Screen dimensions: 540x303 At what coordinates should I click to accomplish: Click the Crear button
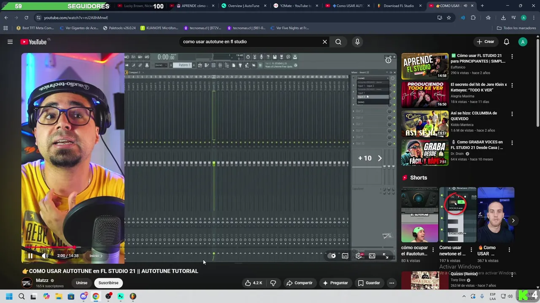[x=485, y=42]
